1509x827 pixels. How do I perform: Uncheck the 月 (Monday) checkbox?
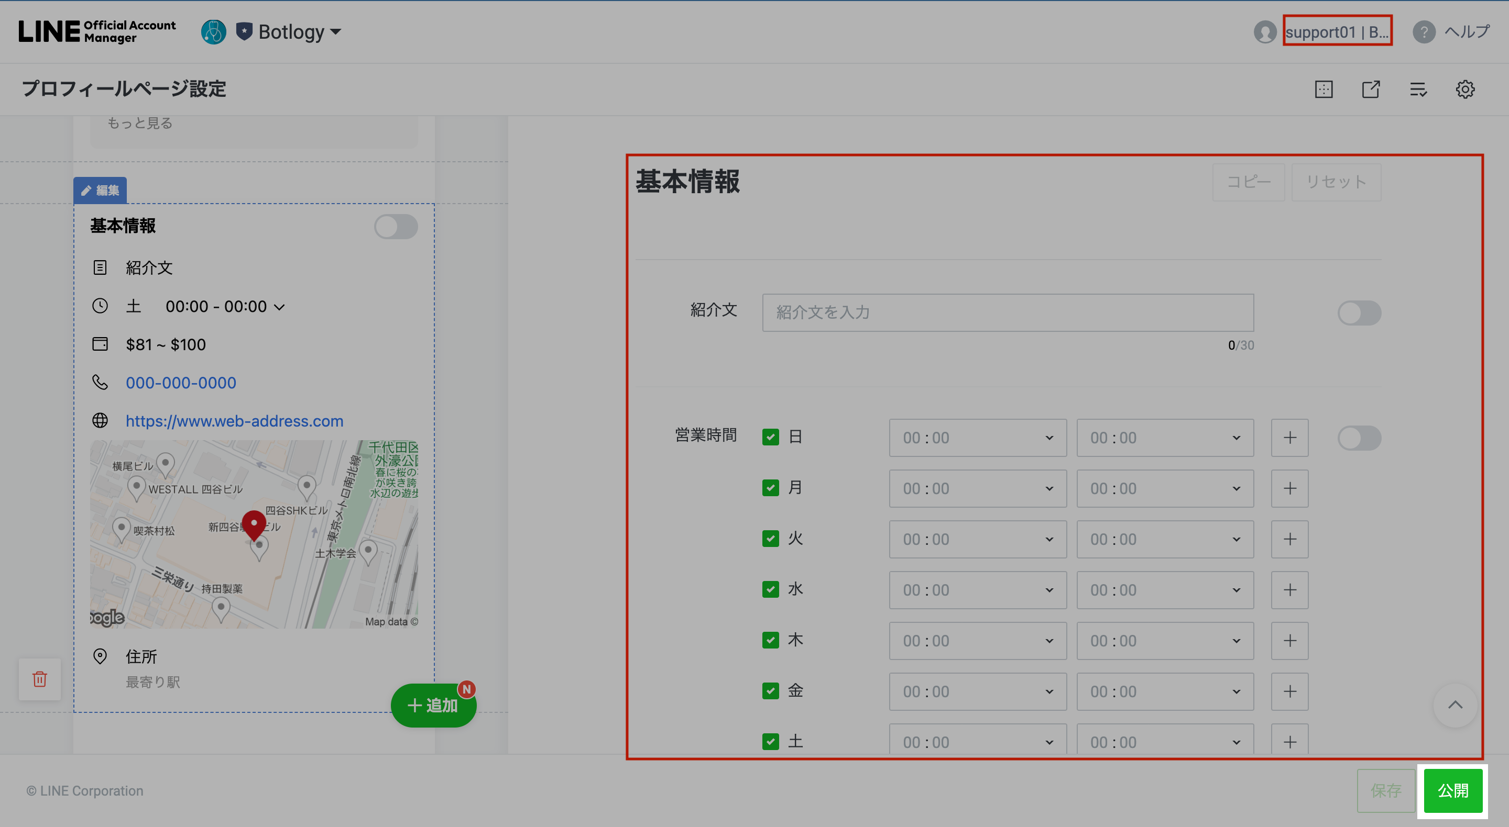pos(770,488)
